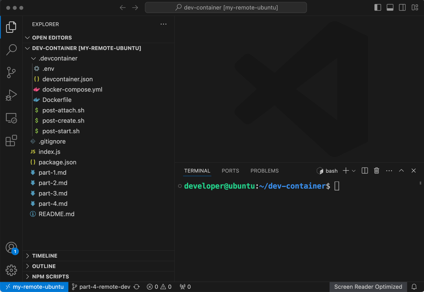Open the notifications bell

tap(414, 286)
